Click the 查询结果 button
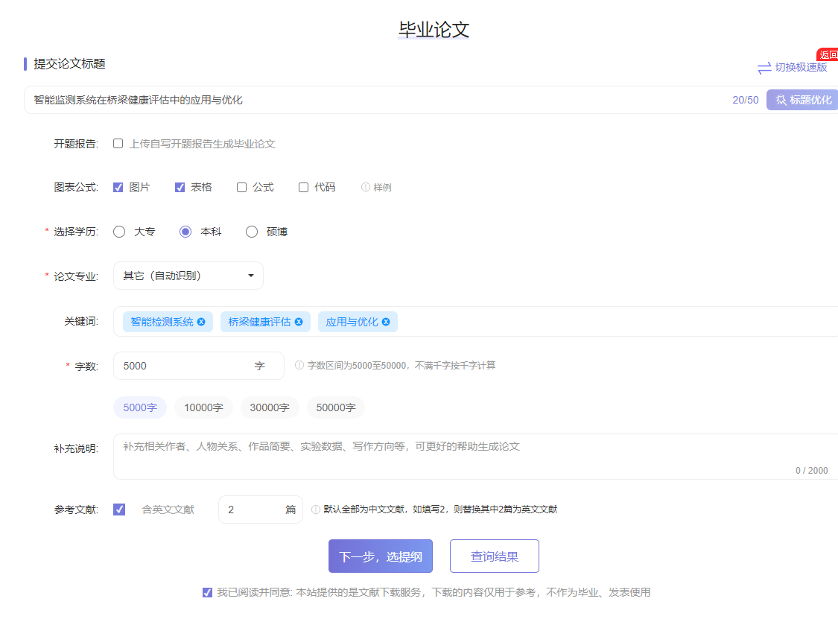Image resolution: width=838 pixels, height=619 pixels. click(495, 556)
